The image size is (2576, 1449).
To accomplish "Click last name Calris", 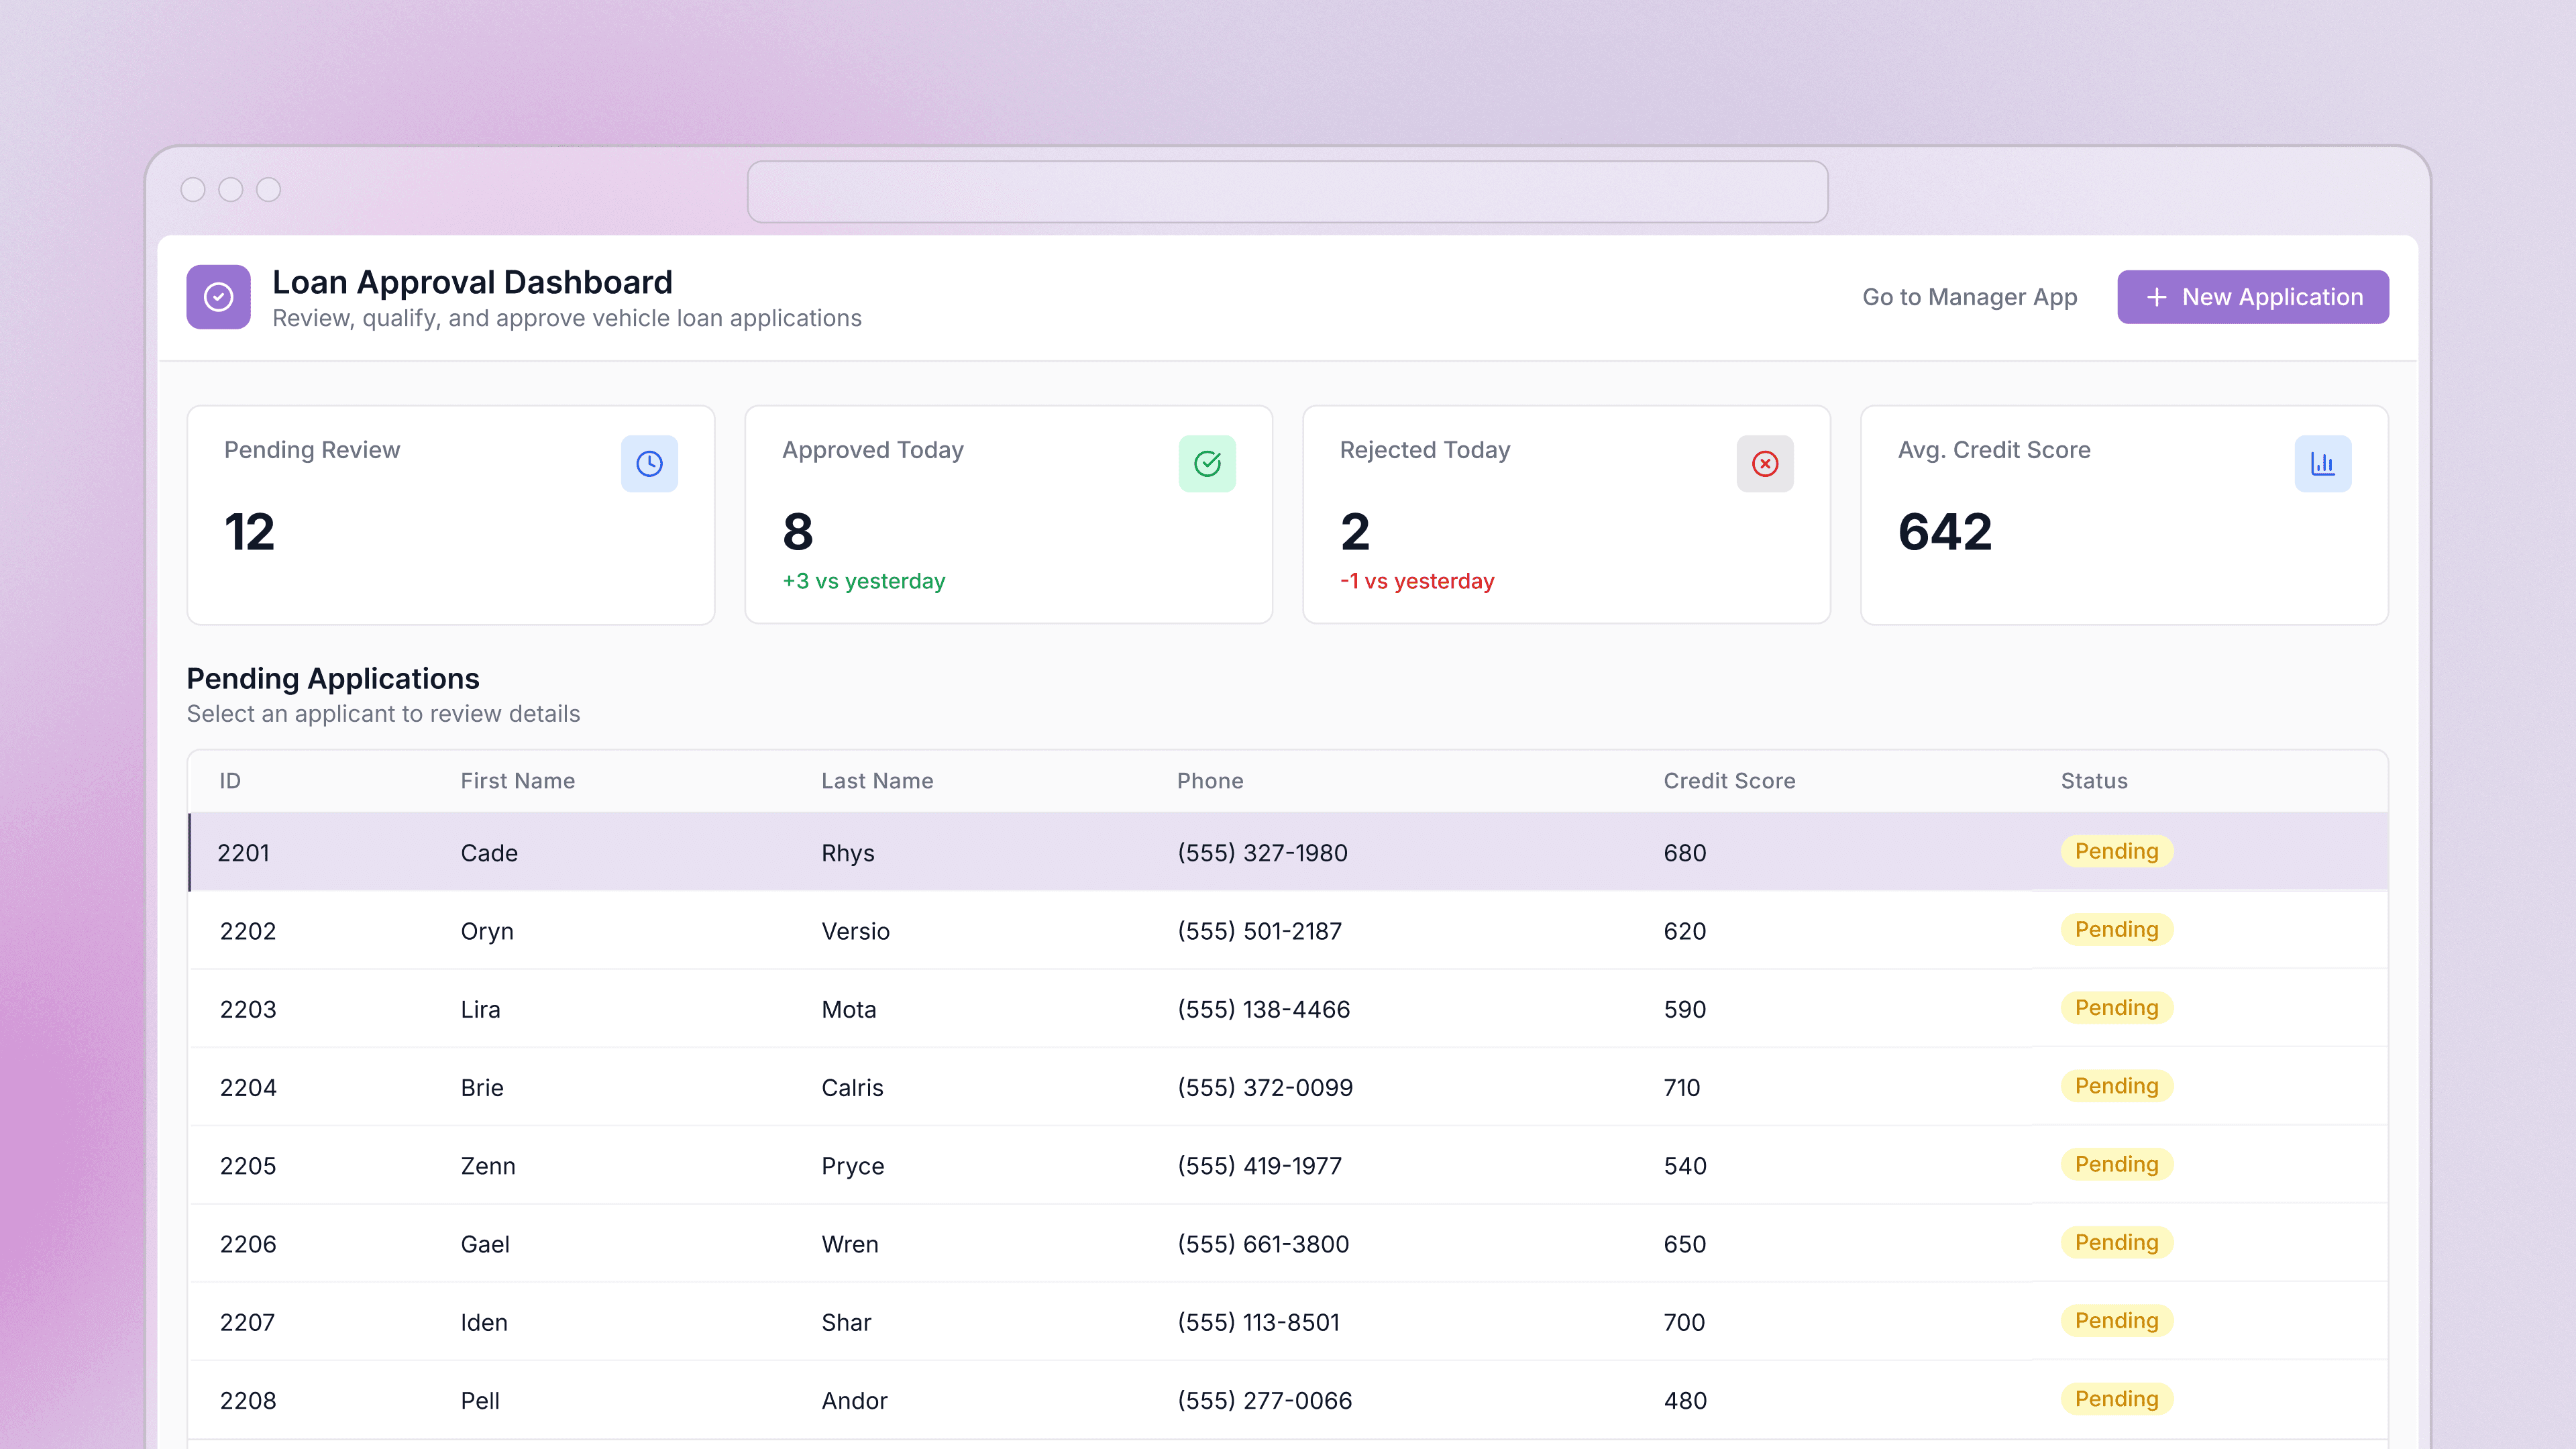I will tap(852, 1087).
